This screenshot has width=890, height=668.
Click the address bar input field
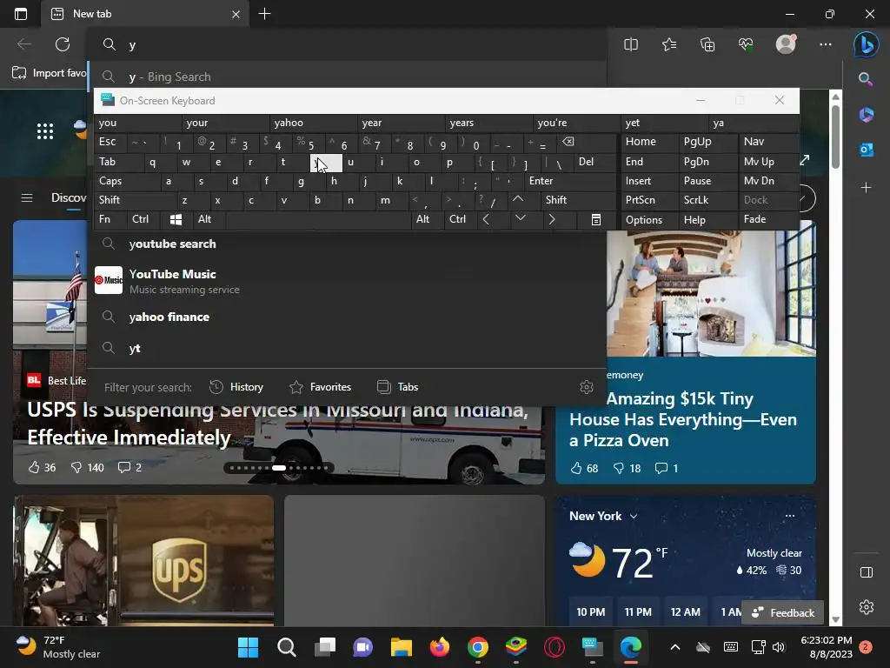(x=346, y=44)
